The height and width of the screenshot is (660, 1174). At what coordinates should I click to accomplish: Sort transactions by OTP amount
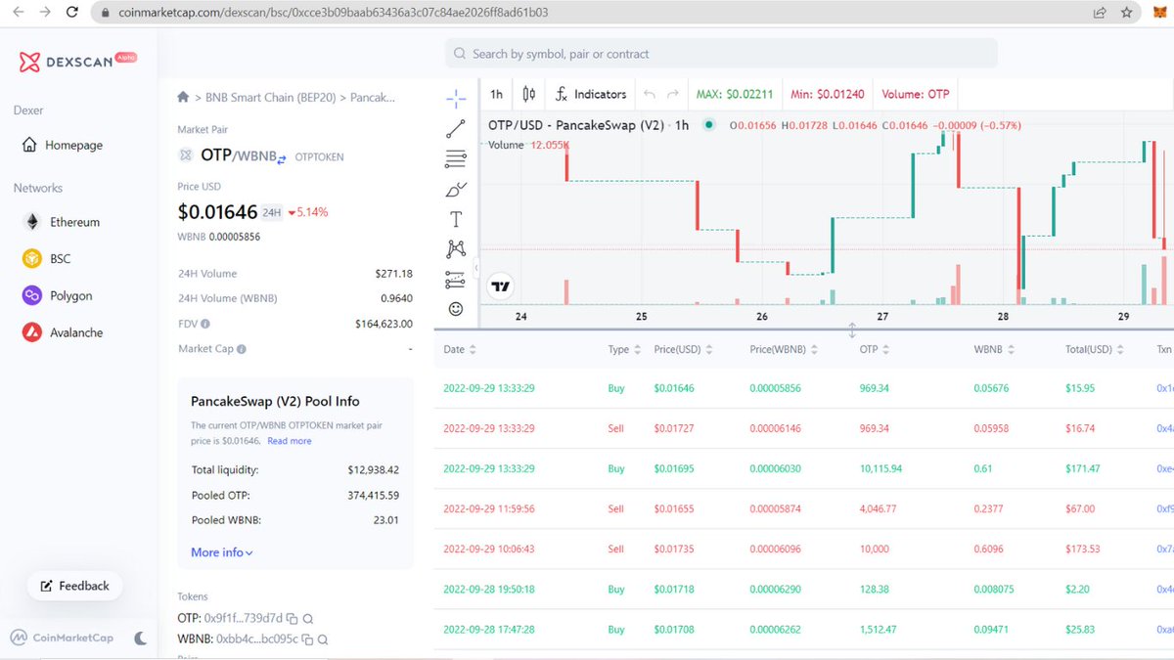coord(875,349)
